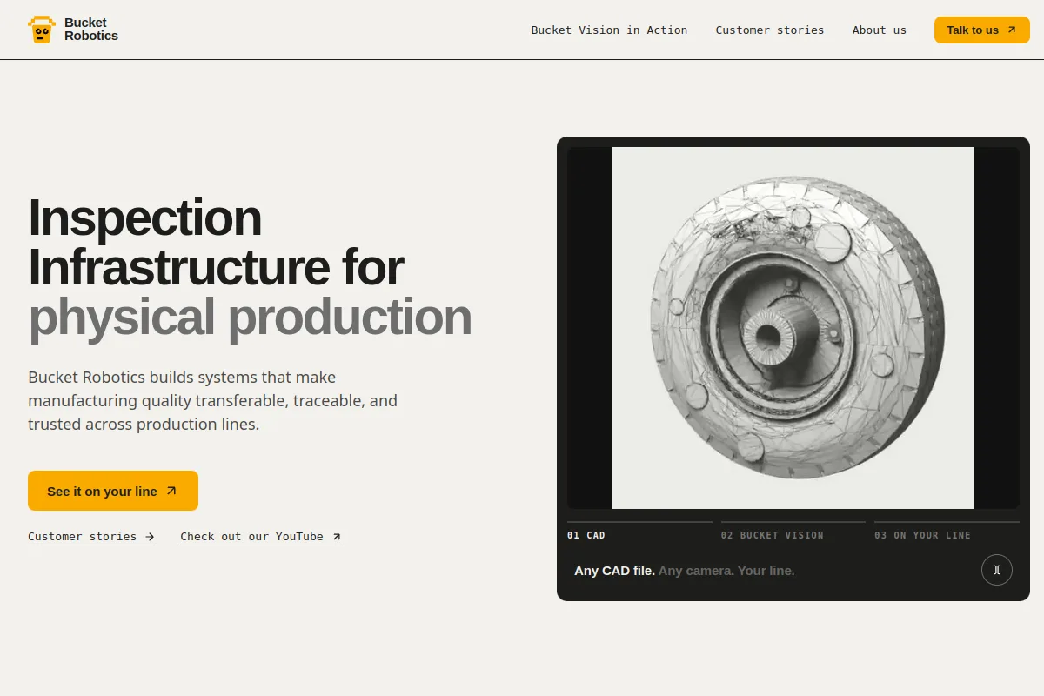Open Bucket Vision in Action page

coord(609,30)
